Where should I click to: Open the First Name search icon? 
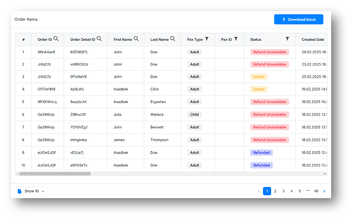click(x=136, y=39)
